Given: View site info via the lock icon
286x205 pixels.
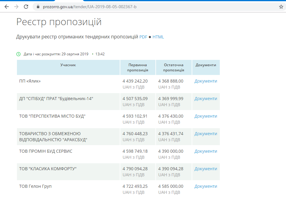Looking at the screenshot, I should click(38, 7).
